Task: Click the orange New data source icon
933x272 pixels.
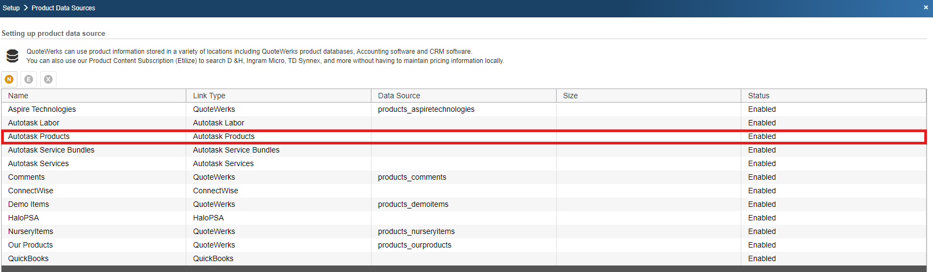Action: point(9,79)
